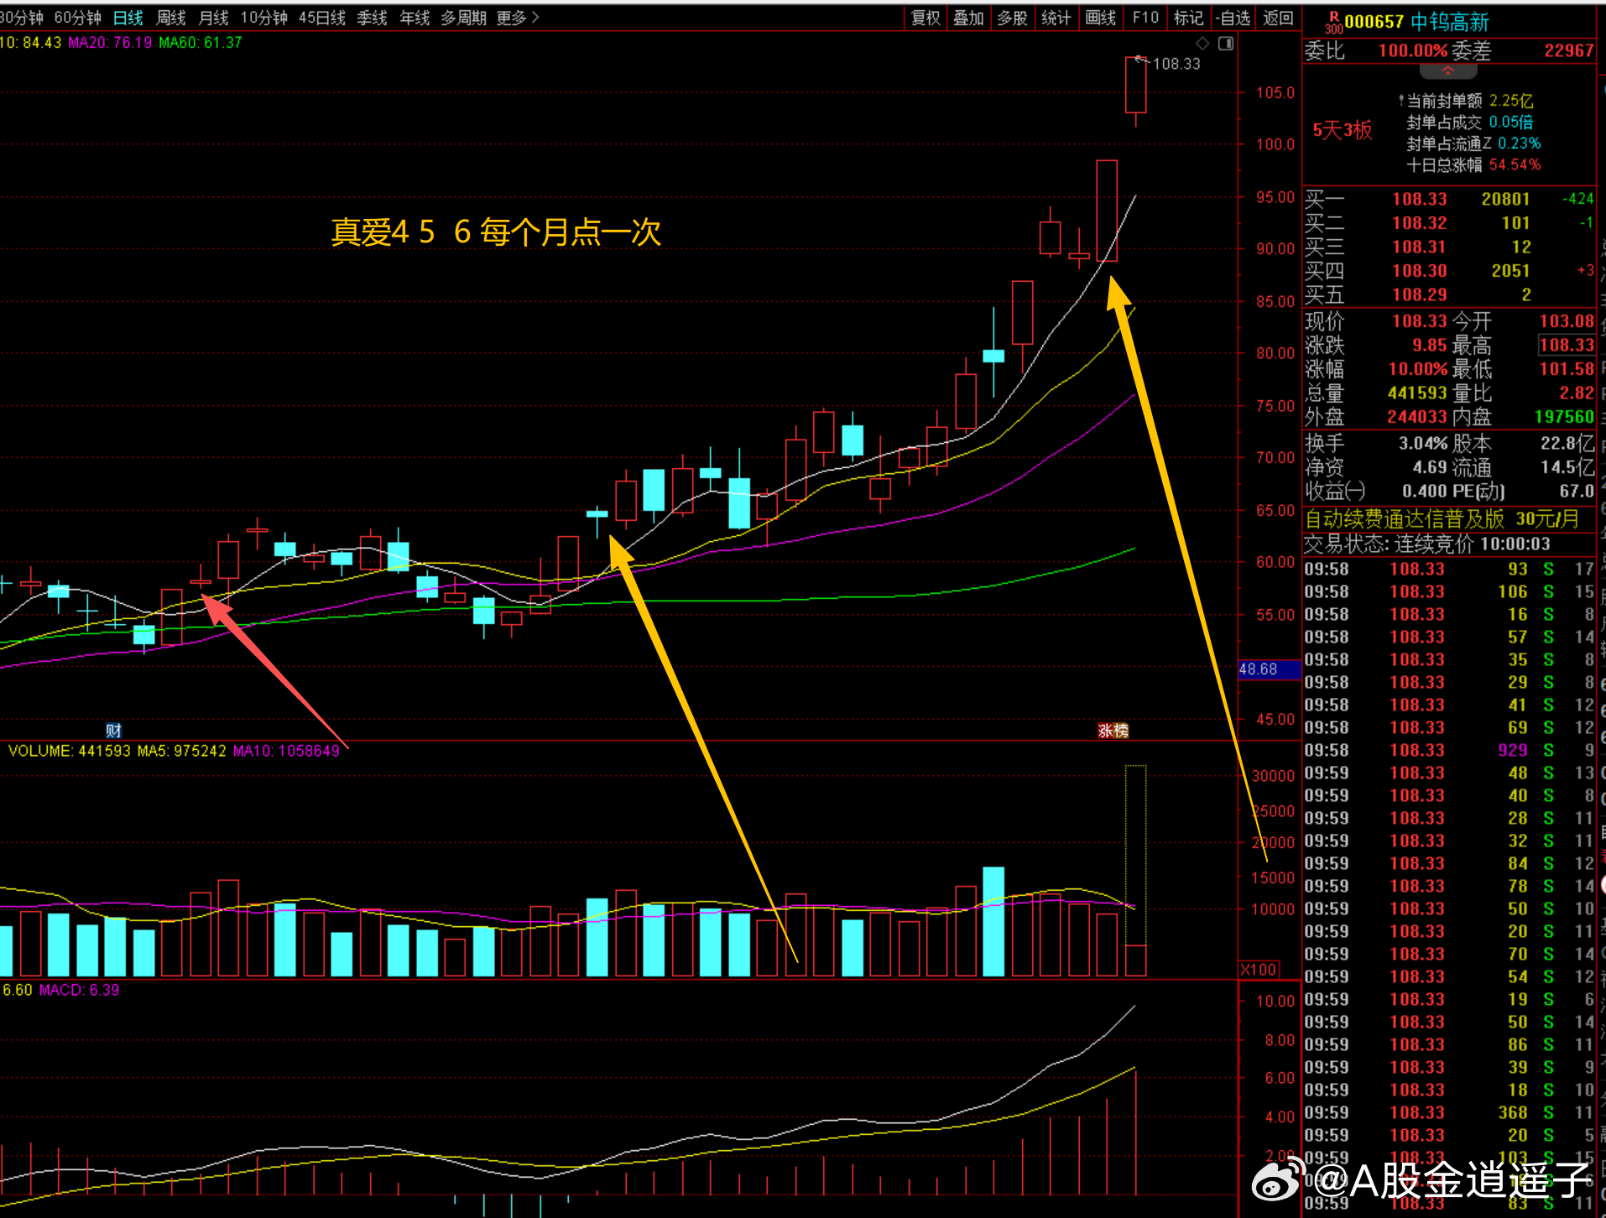Click the 现价 108.33 value
Image resolution: width=1606 pixels, height=1218 pixels.
click(x=1420, y=321)
